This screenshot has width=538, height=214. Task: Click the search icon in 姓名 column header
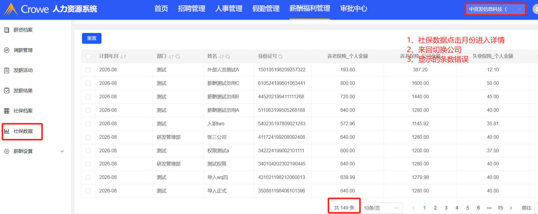coord(228,57)
